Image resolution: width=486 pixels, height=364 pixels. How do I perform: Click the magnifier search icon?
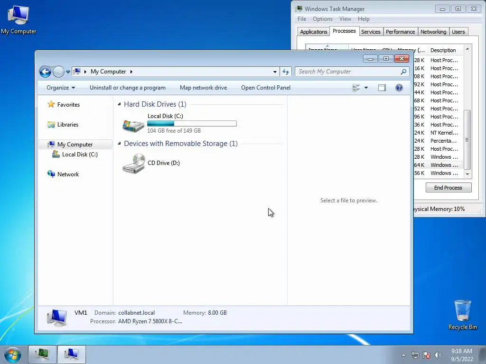pyautogui.click(x=403, y=72)
